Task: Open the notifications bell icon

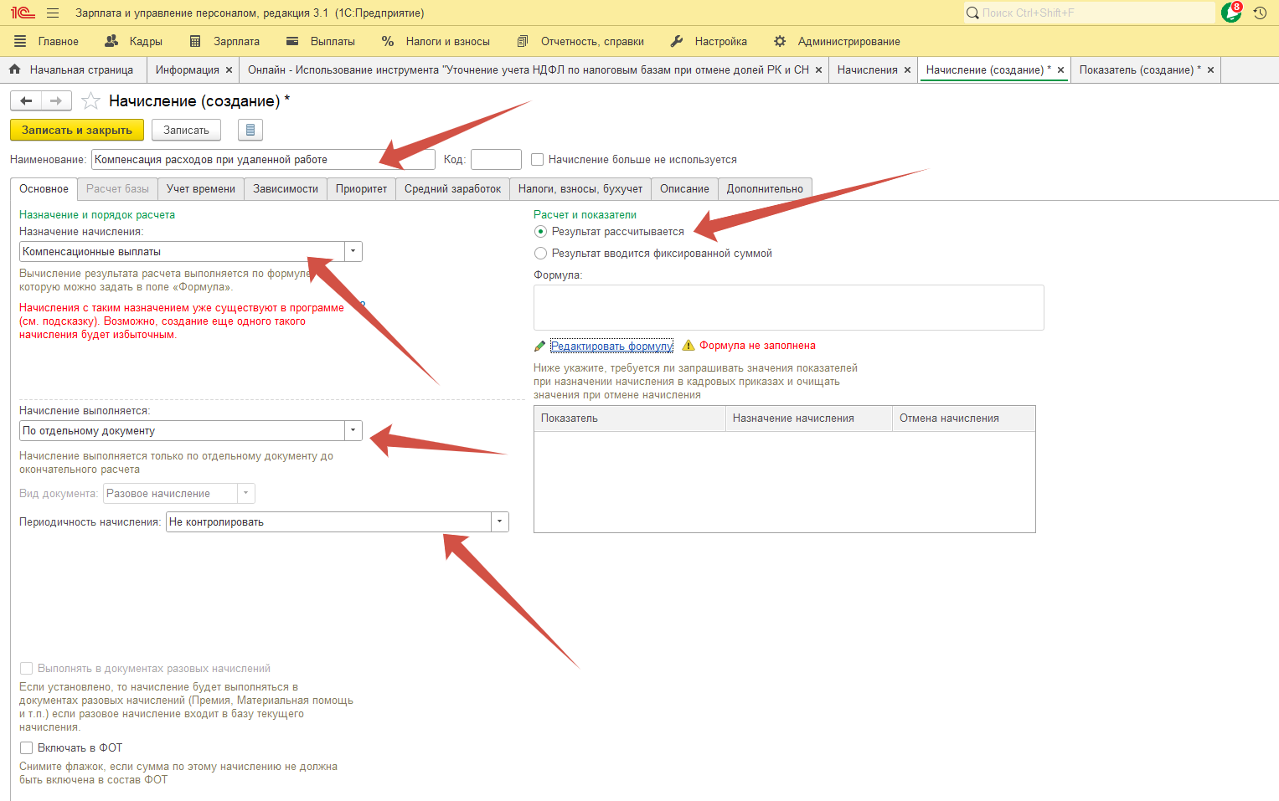Action: point(1231,13)
